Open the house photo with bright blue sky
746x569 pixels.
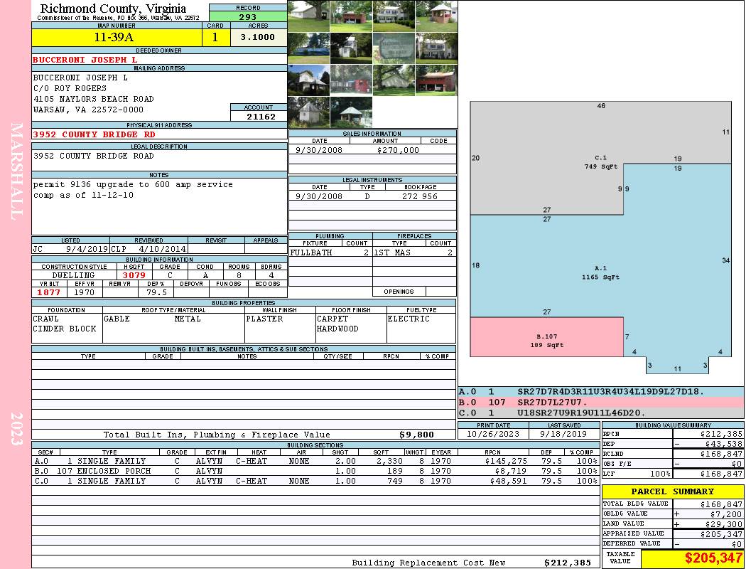[308, 80]
